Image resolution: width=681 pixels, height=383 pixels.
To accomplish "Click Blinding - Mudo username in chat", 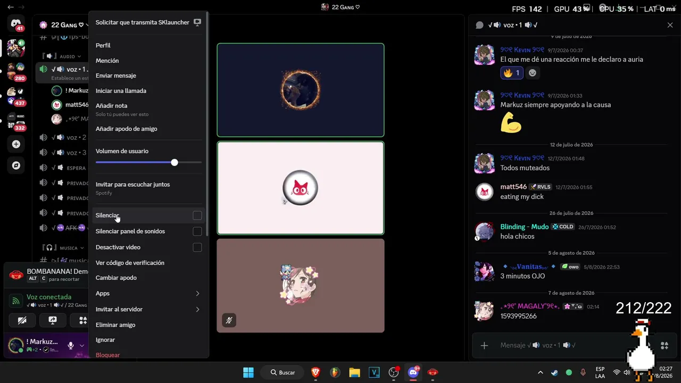I will pos(524,227).
